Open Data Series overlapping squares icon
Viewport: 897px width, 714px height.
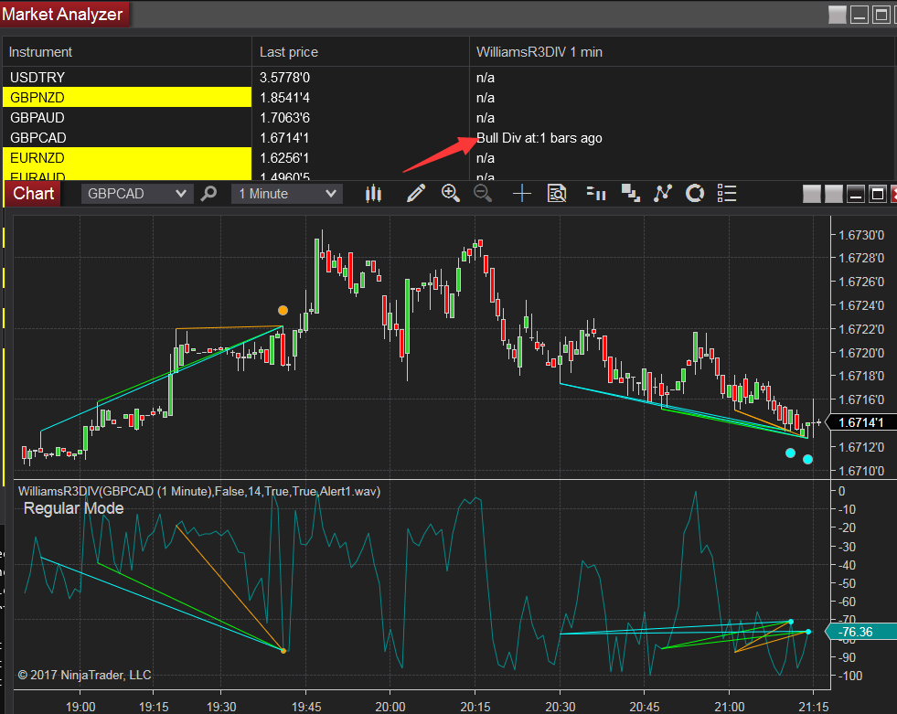[630, 194]
